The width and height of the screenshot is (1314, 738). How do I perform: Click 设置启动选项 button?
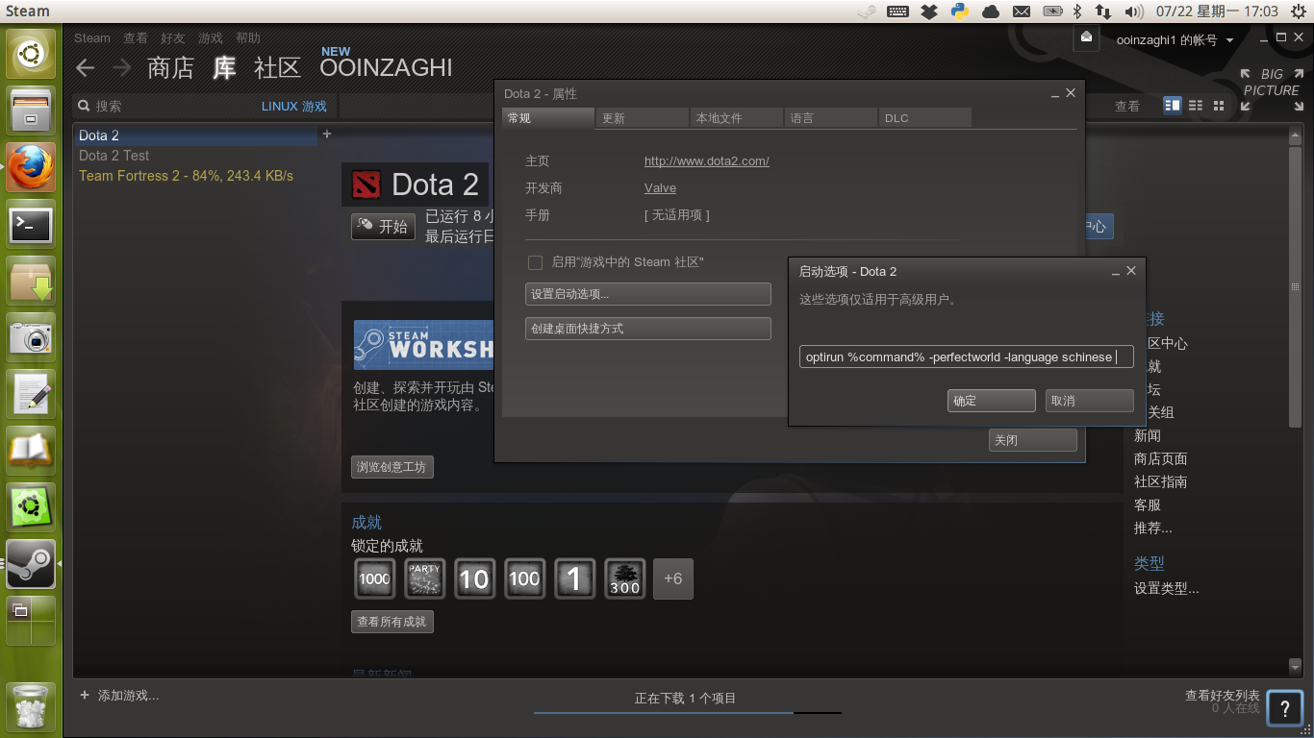pyautogui.click(x=648, y=294)
